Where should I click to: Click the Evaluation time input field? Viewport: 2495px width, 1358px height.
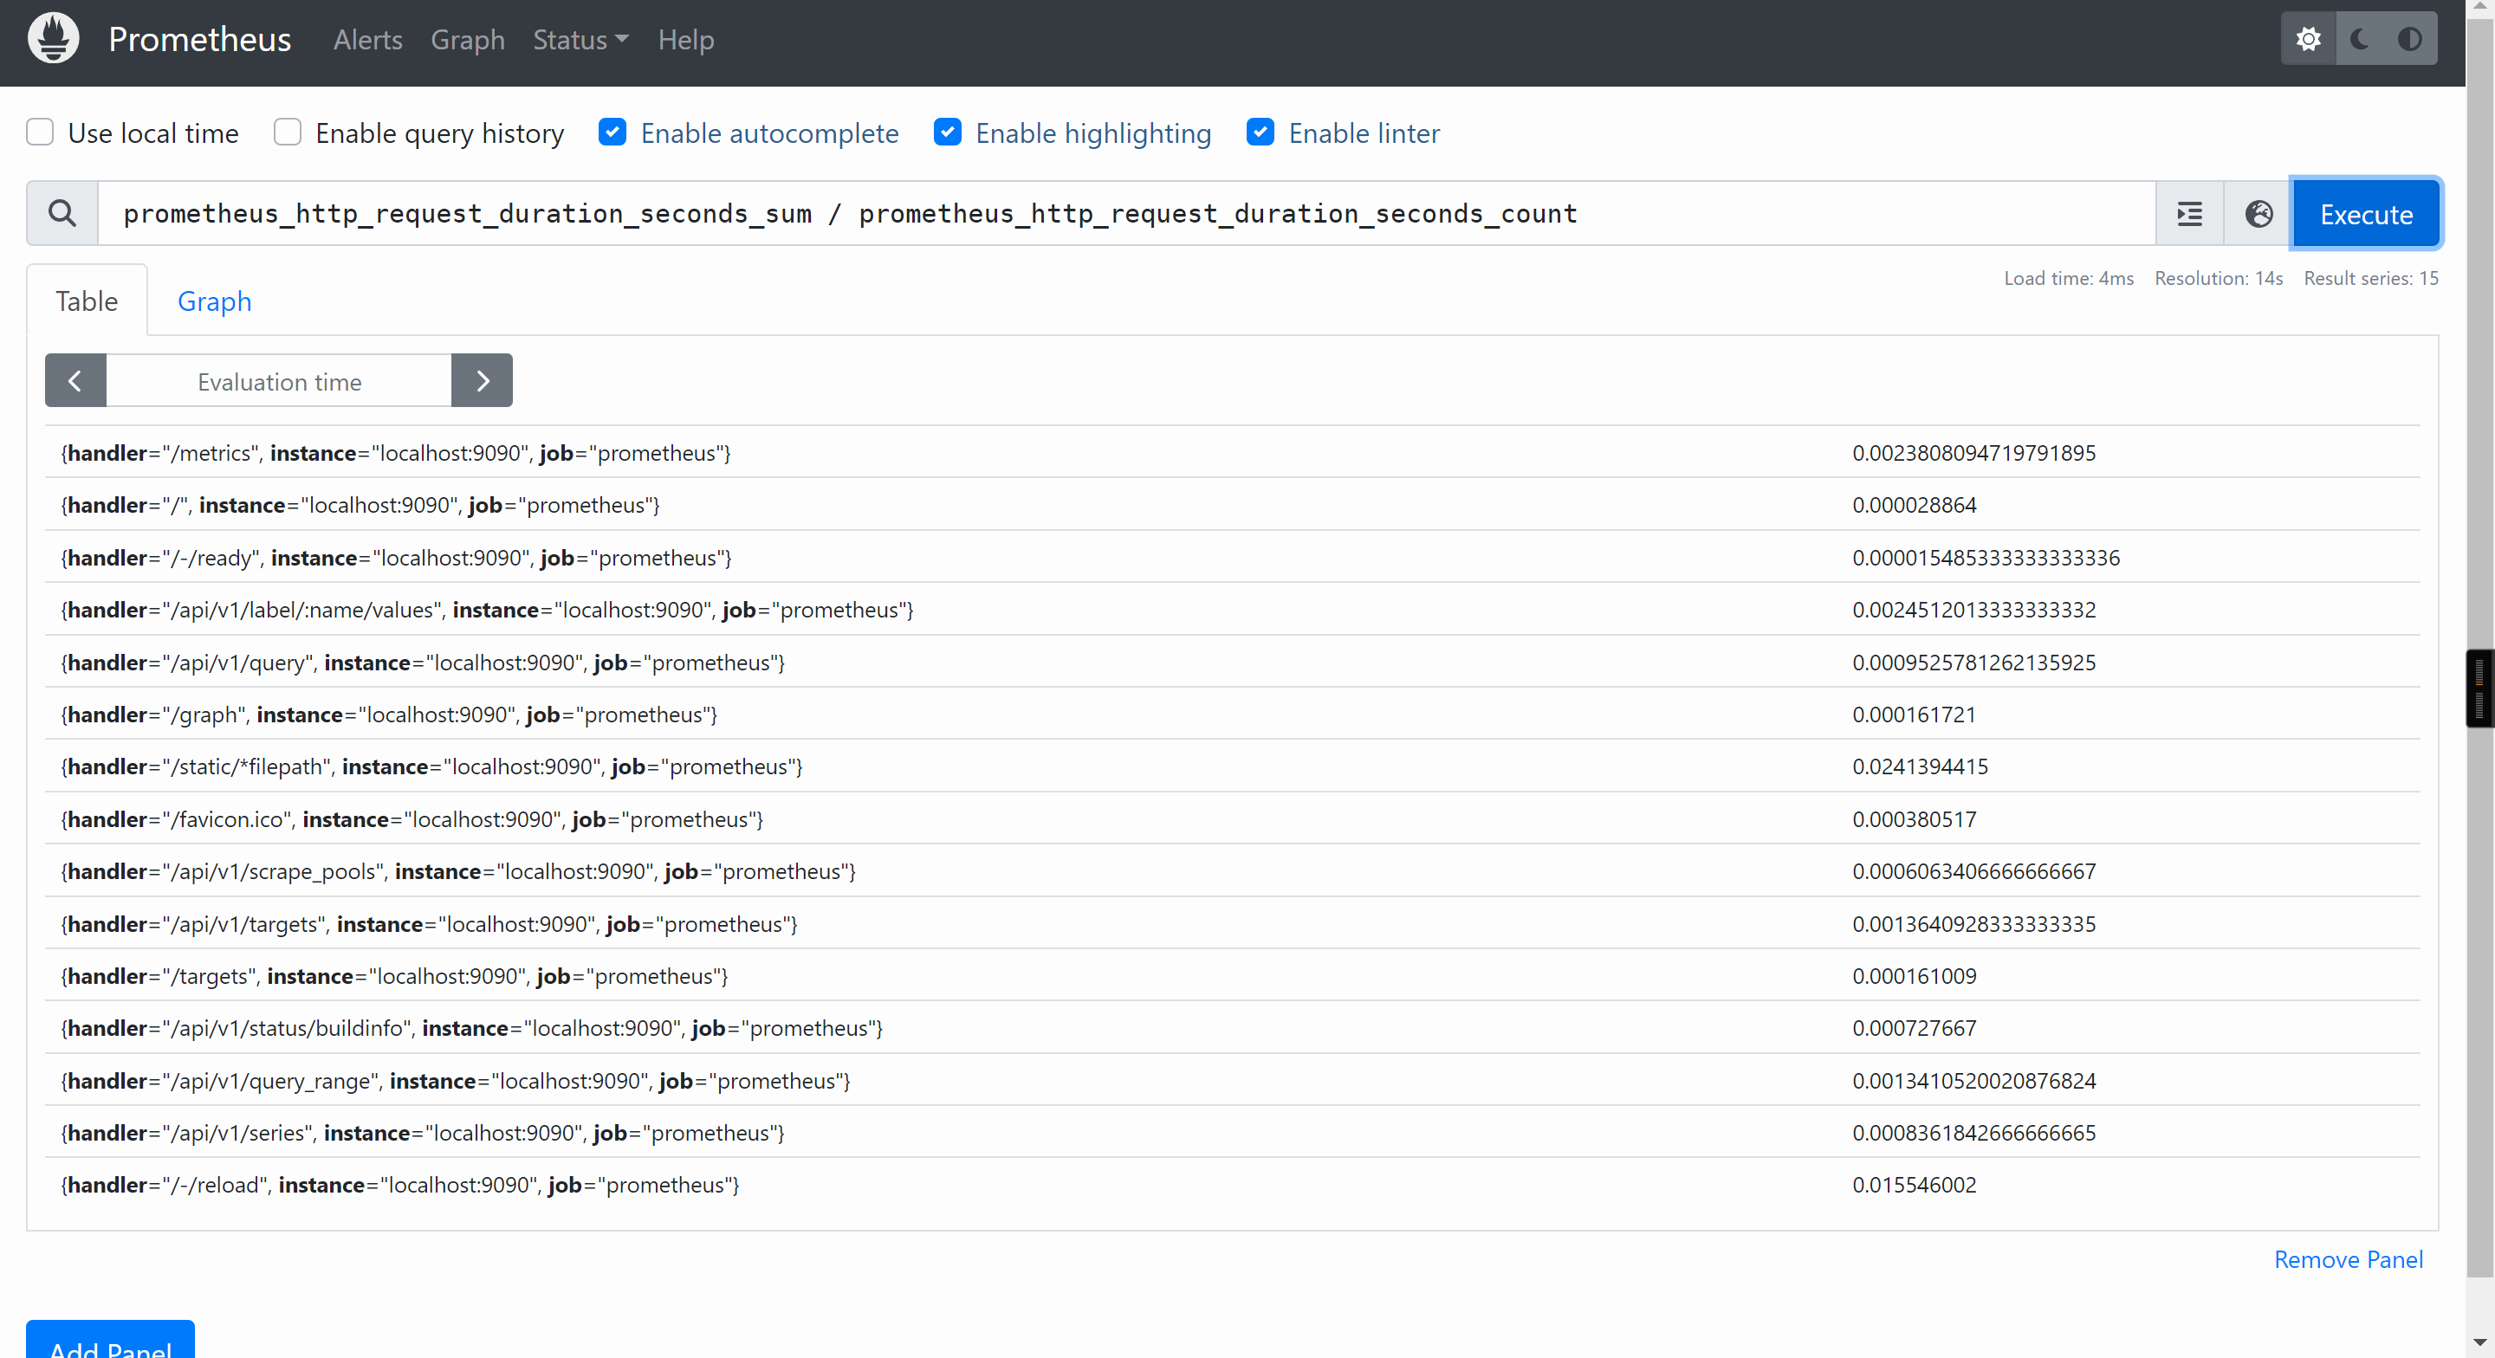tap(279, 381)
